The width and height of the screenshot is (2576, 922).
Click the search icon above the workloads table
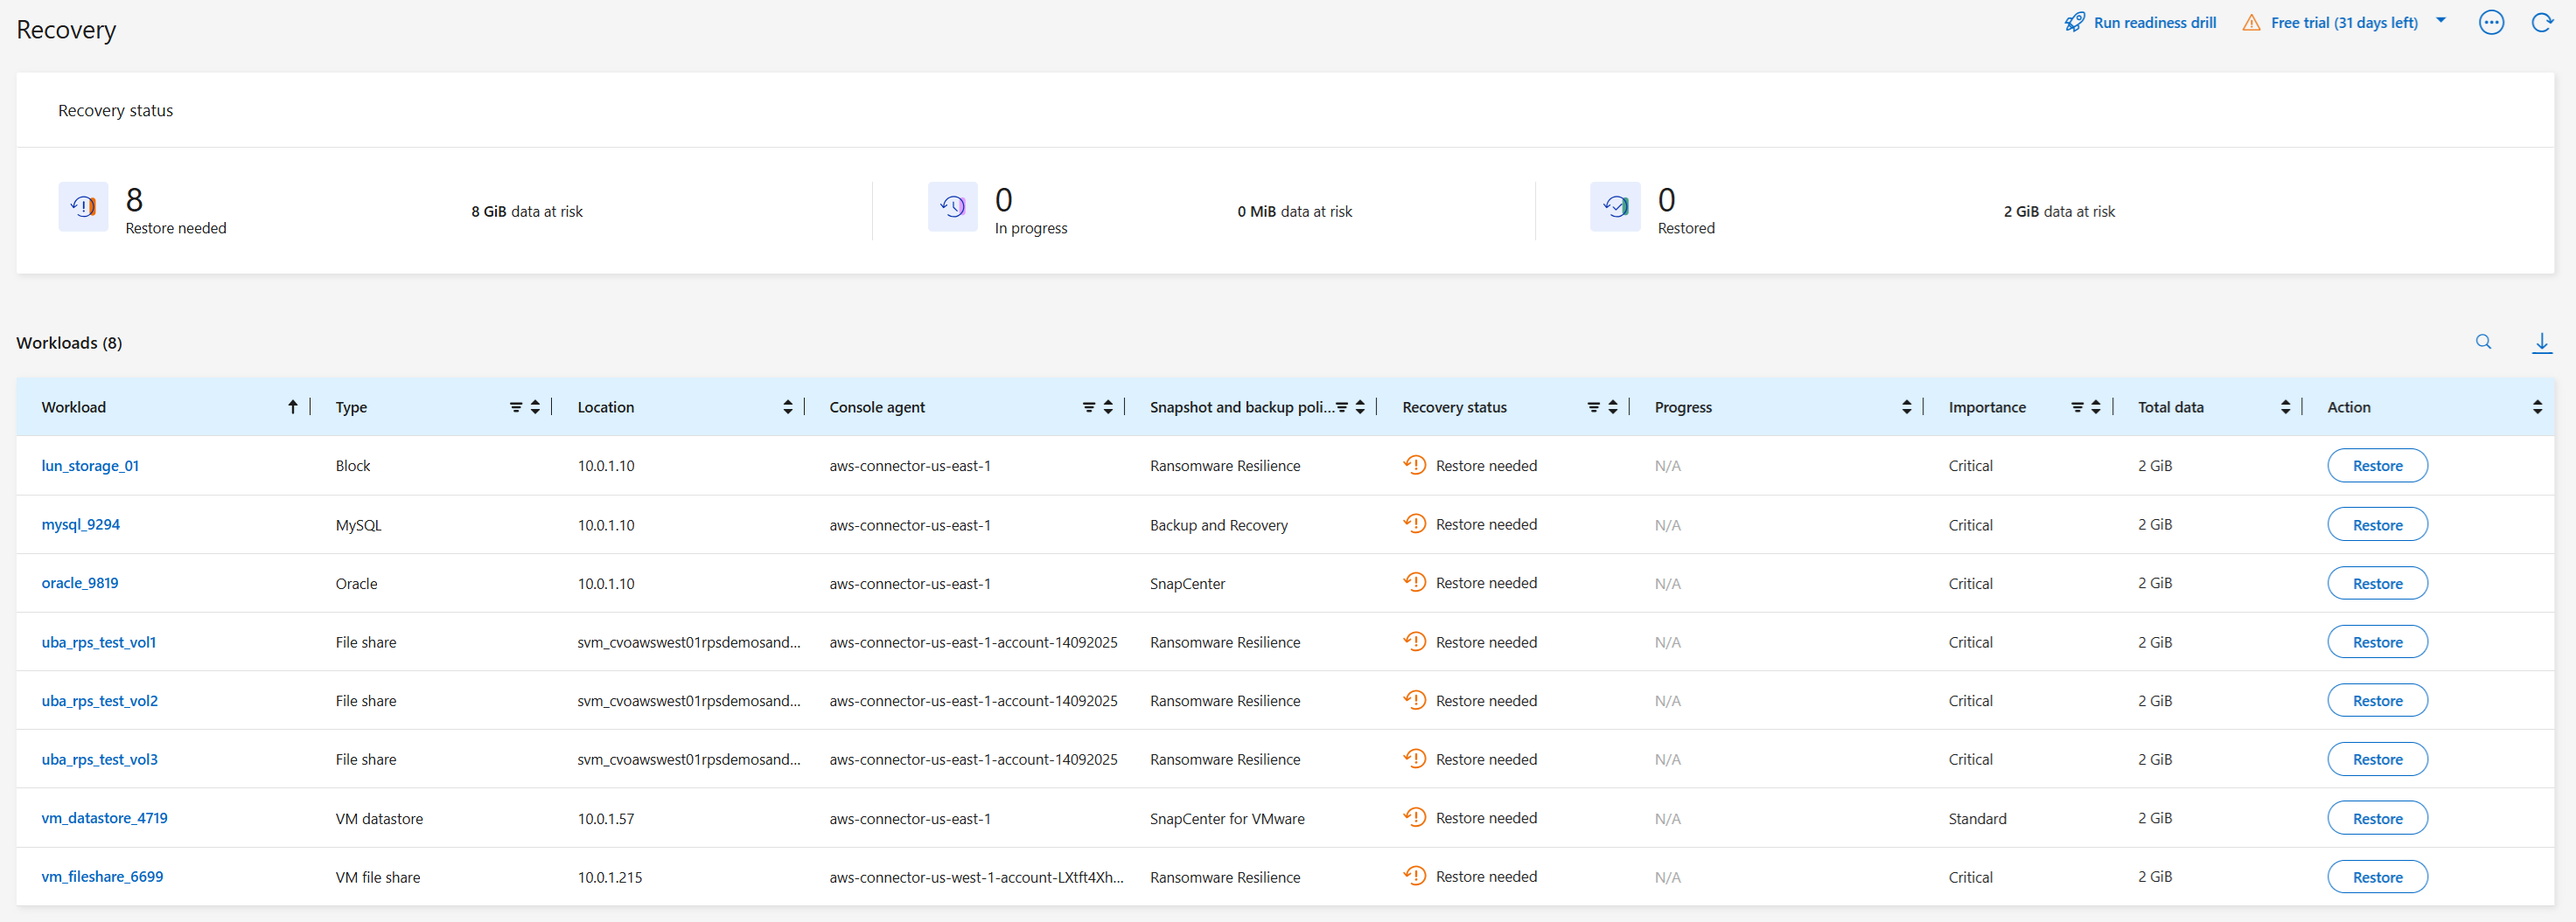pyautogui.click(x=2483, y=342)
